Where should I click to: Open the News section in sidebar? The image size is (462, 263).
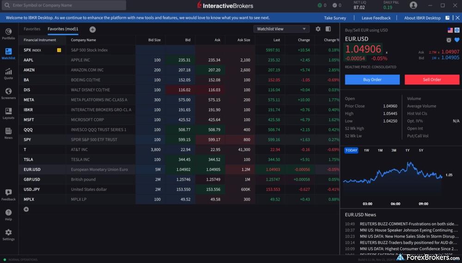8,133
